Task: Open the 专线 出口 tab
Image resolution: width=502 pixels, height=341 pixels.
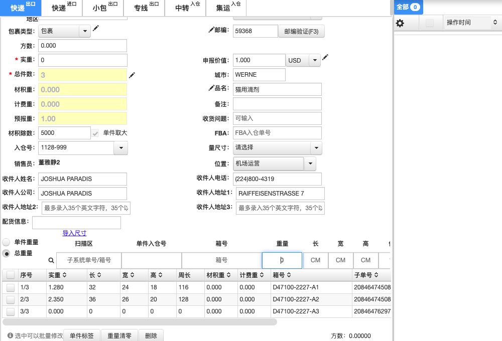Action: (144, 8)
